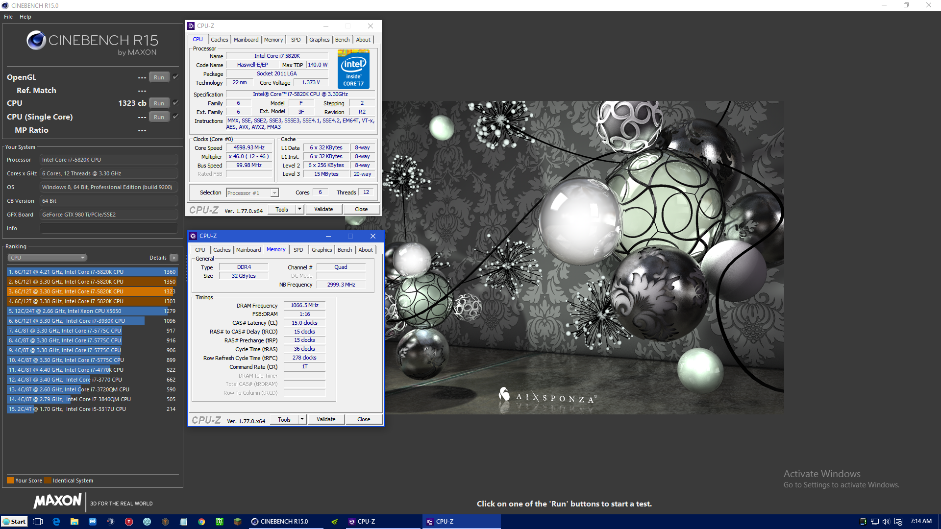Screen dimensions: 941x529
Task: Select ranking row i7-3930K CPU
Action: [92, 321]
